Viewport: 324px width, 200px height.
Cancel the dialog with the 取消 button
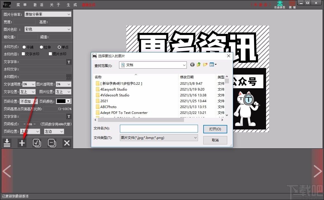[x=215, y=140]
